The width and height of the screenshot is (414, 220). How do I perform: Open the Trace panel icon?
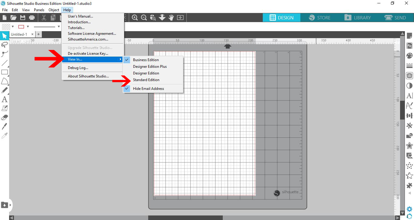pos(409,76)
